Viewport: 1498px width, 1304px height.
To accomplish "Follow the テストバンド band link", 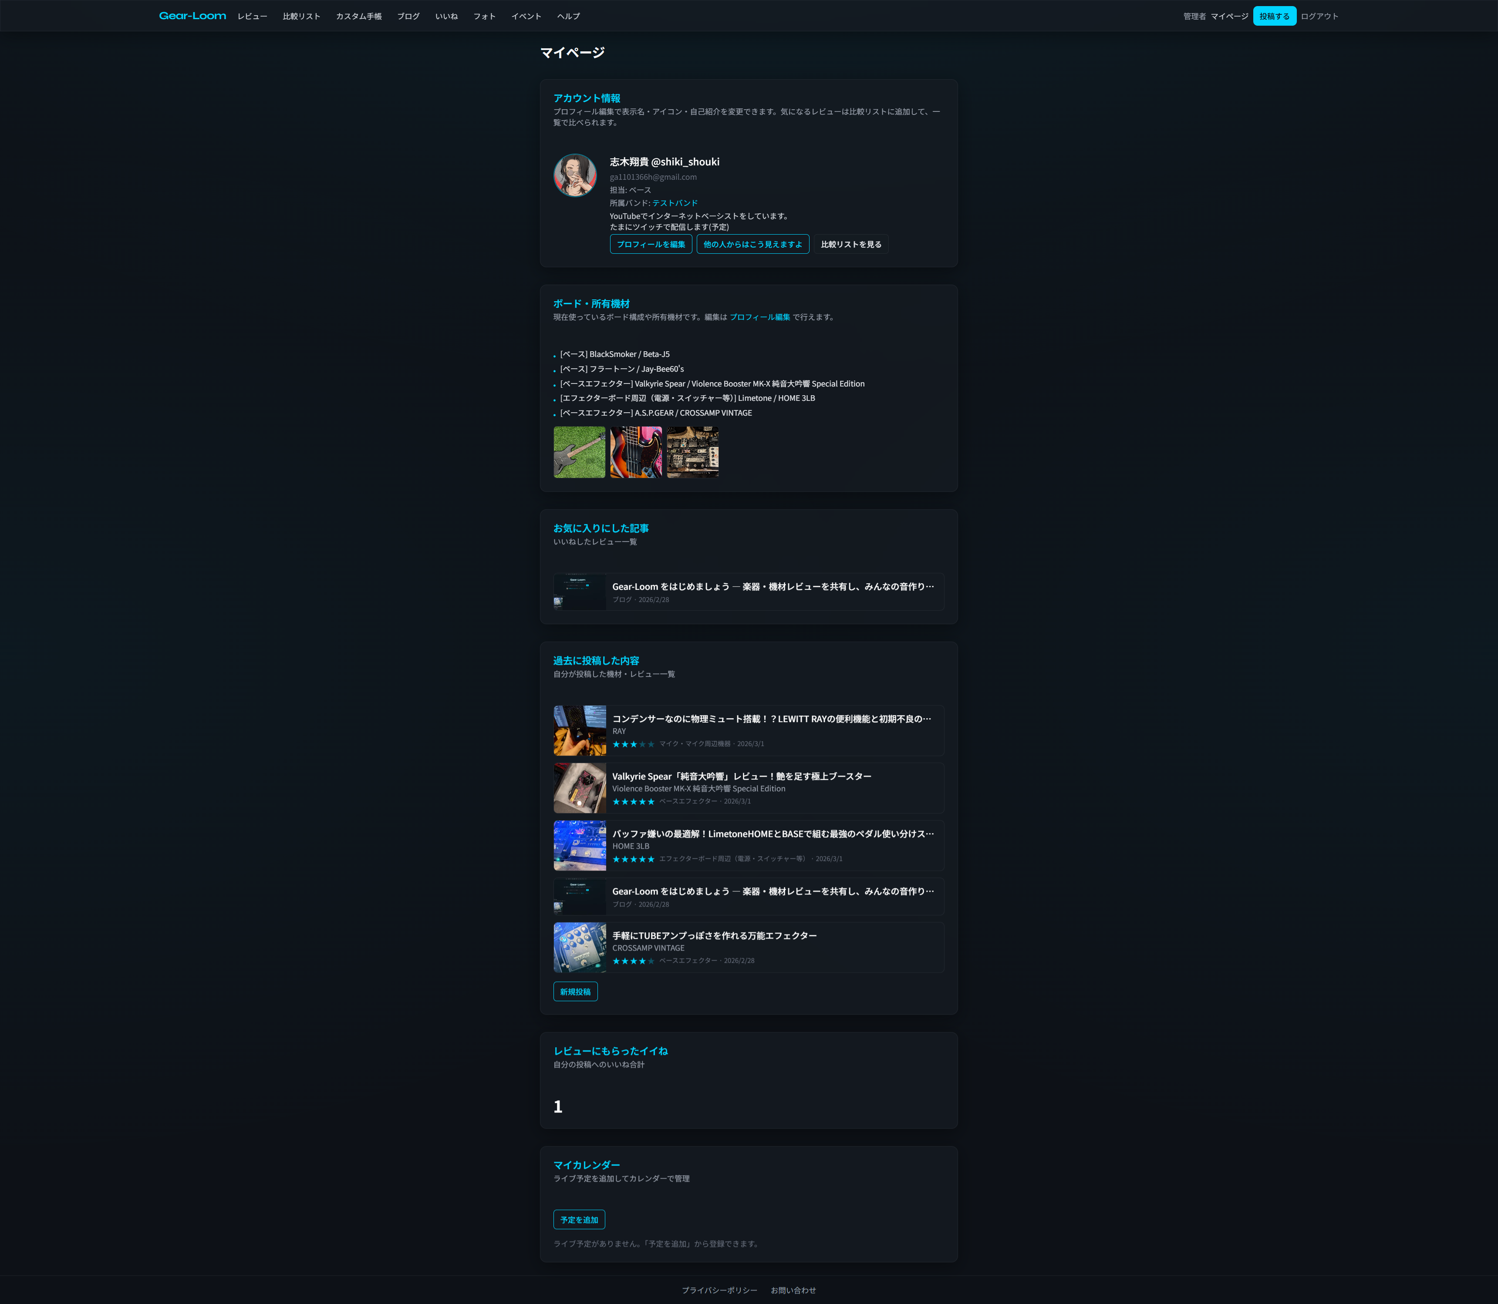I will [x=675, y=203].
